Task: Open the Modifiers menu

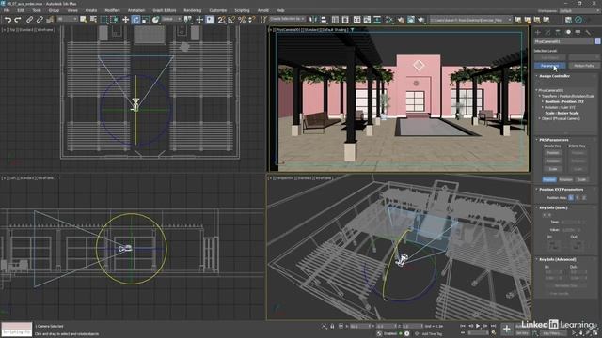Action: 113,10
